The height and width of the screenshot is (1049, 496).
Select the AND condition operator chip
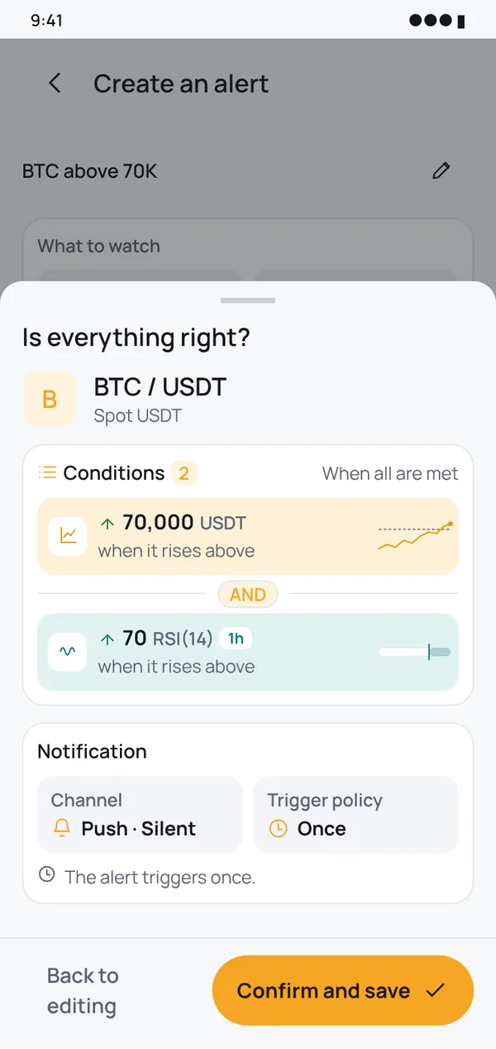[248, 594]
